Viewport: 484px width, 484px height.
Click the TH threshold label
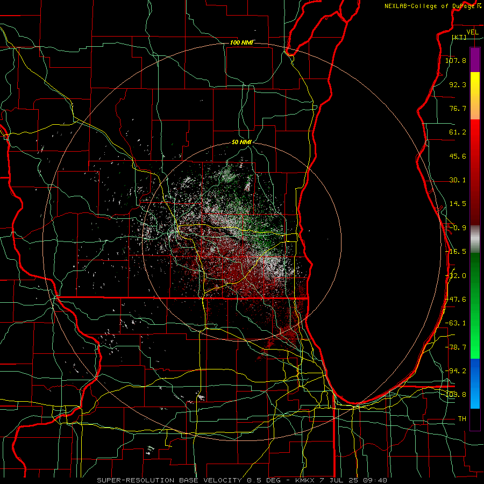[462, 419]
